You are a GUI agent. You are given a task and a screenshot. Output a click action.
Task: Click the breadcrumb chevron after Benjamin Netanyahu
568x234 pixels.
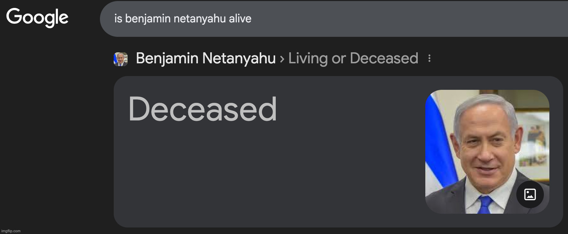[x=282, y=59]
